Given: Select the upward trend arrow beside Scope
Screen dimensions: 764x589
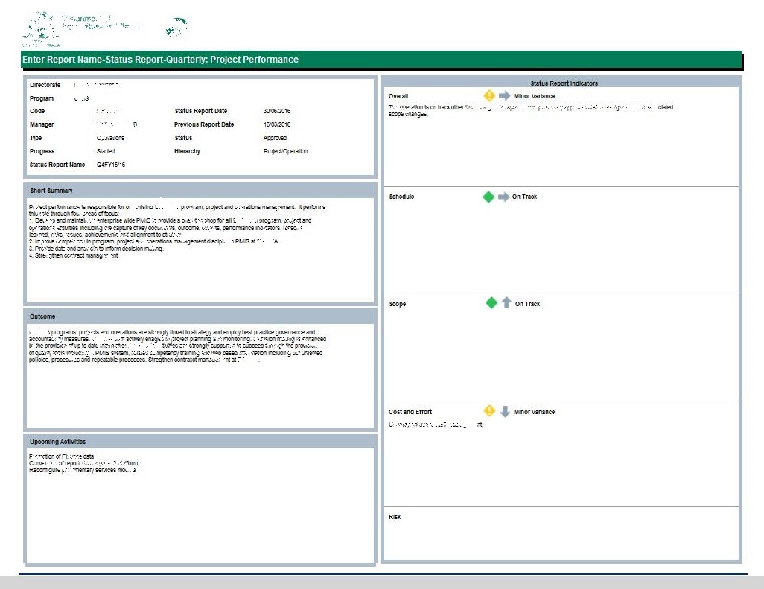Looking at the screenshot, I should 506,303.
